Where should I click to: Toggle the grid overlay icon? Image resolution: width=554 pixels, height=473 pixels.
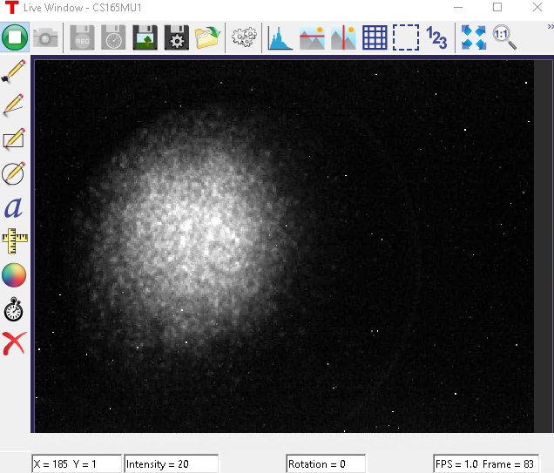375,37
